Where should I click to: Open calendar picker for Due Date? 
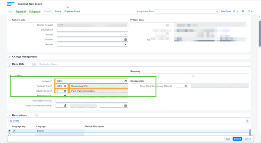click(x=126, y=39)
